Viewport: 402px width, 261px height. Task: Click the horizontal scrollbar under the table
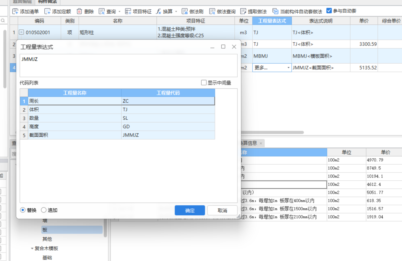coord(272,132)
